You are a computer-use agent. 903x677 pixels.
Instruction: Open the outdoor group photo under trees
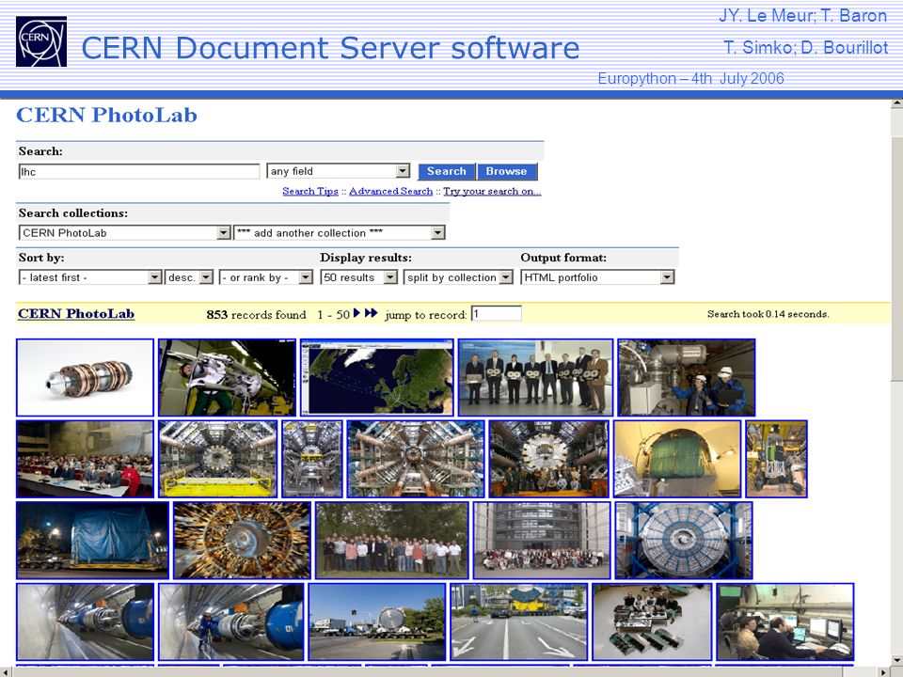tap(392, 540)
